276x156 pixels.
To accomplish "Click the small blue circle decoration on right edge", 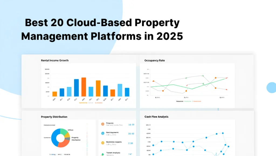I will [x=271, y=87].
